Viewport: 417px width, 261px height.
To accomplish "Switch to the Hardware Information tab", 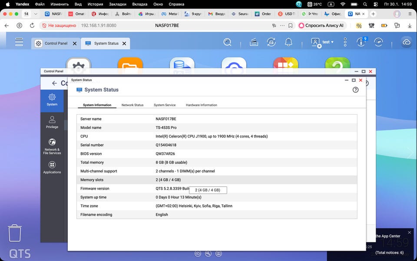I will tap(201, 105).
